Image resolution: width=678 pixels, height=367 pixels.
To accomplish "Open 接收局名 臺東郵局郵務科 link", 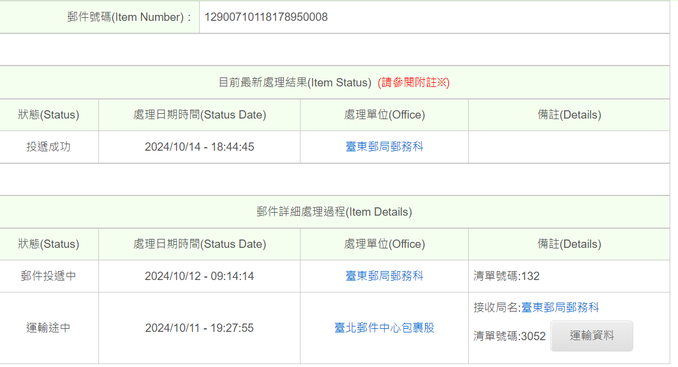I will (560, 307).
